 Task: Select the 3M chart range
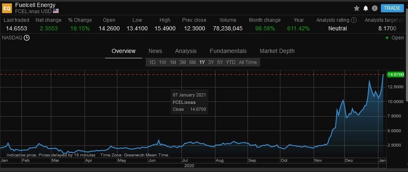[x=183, y=62]
